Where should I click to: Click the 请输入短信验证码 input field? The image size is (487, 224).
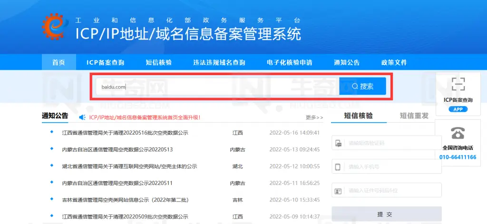(386, 143)
